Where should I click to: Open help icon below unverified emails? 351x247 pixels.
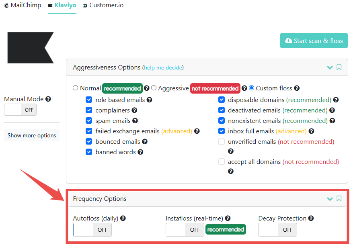(x=231, y=151)
